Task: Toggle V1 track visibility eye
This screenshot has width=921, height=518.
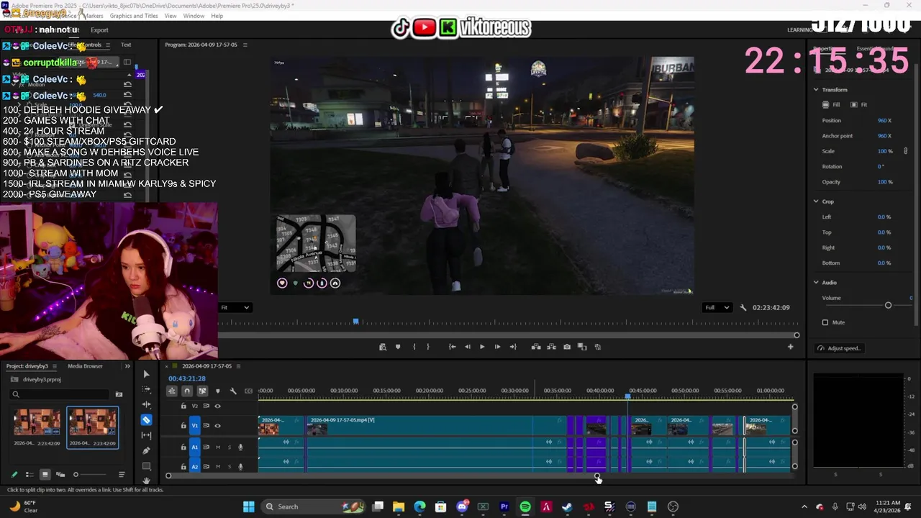Action: [217, 425]
